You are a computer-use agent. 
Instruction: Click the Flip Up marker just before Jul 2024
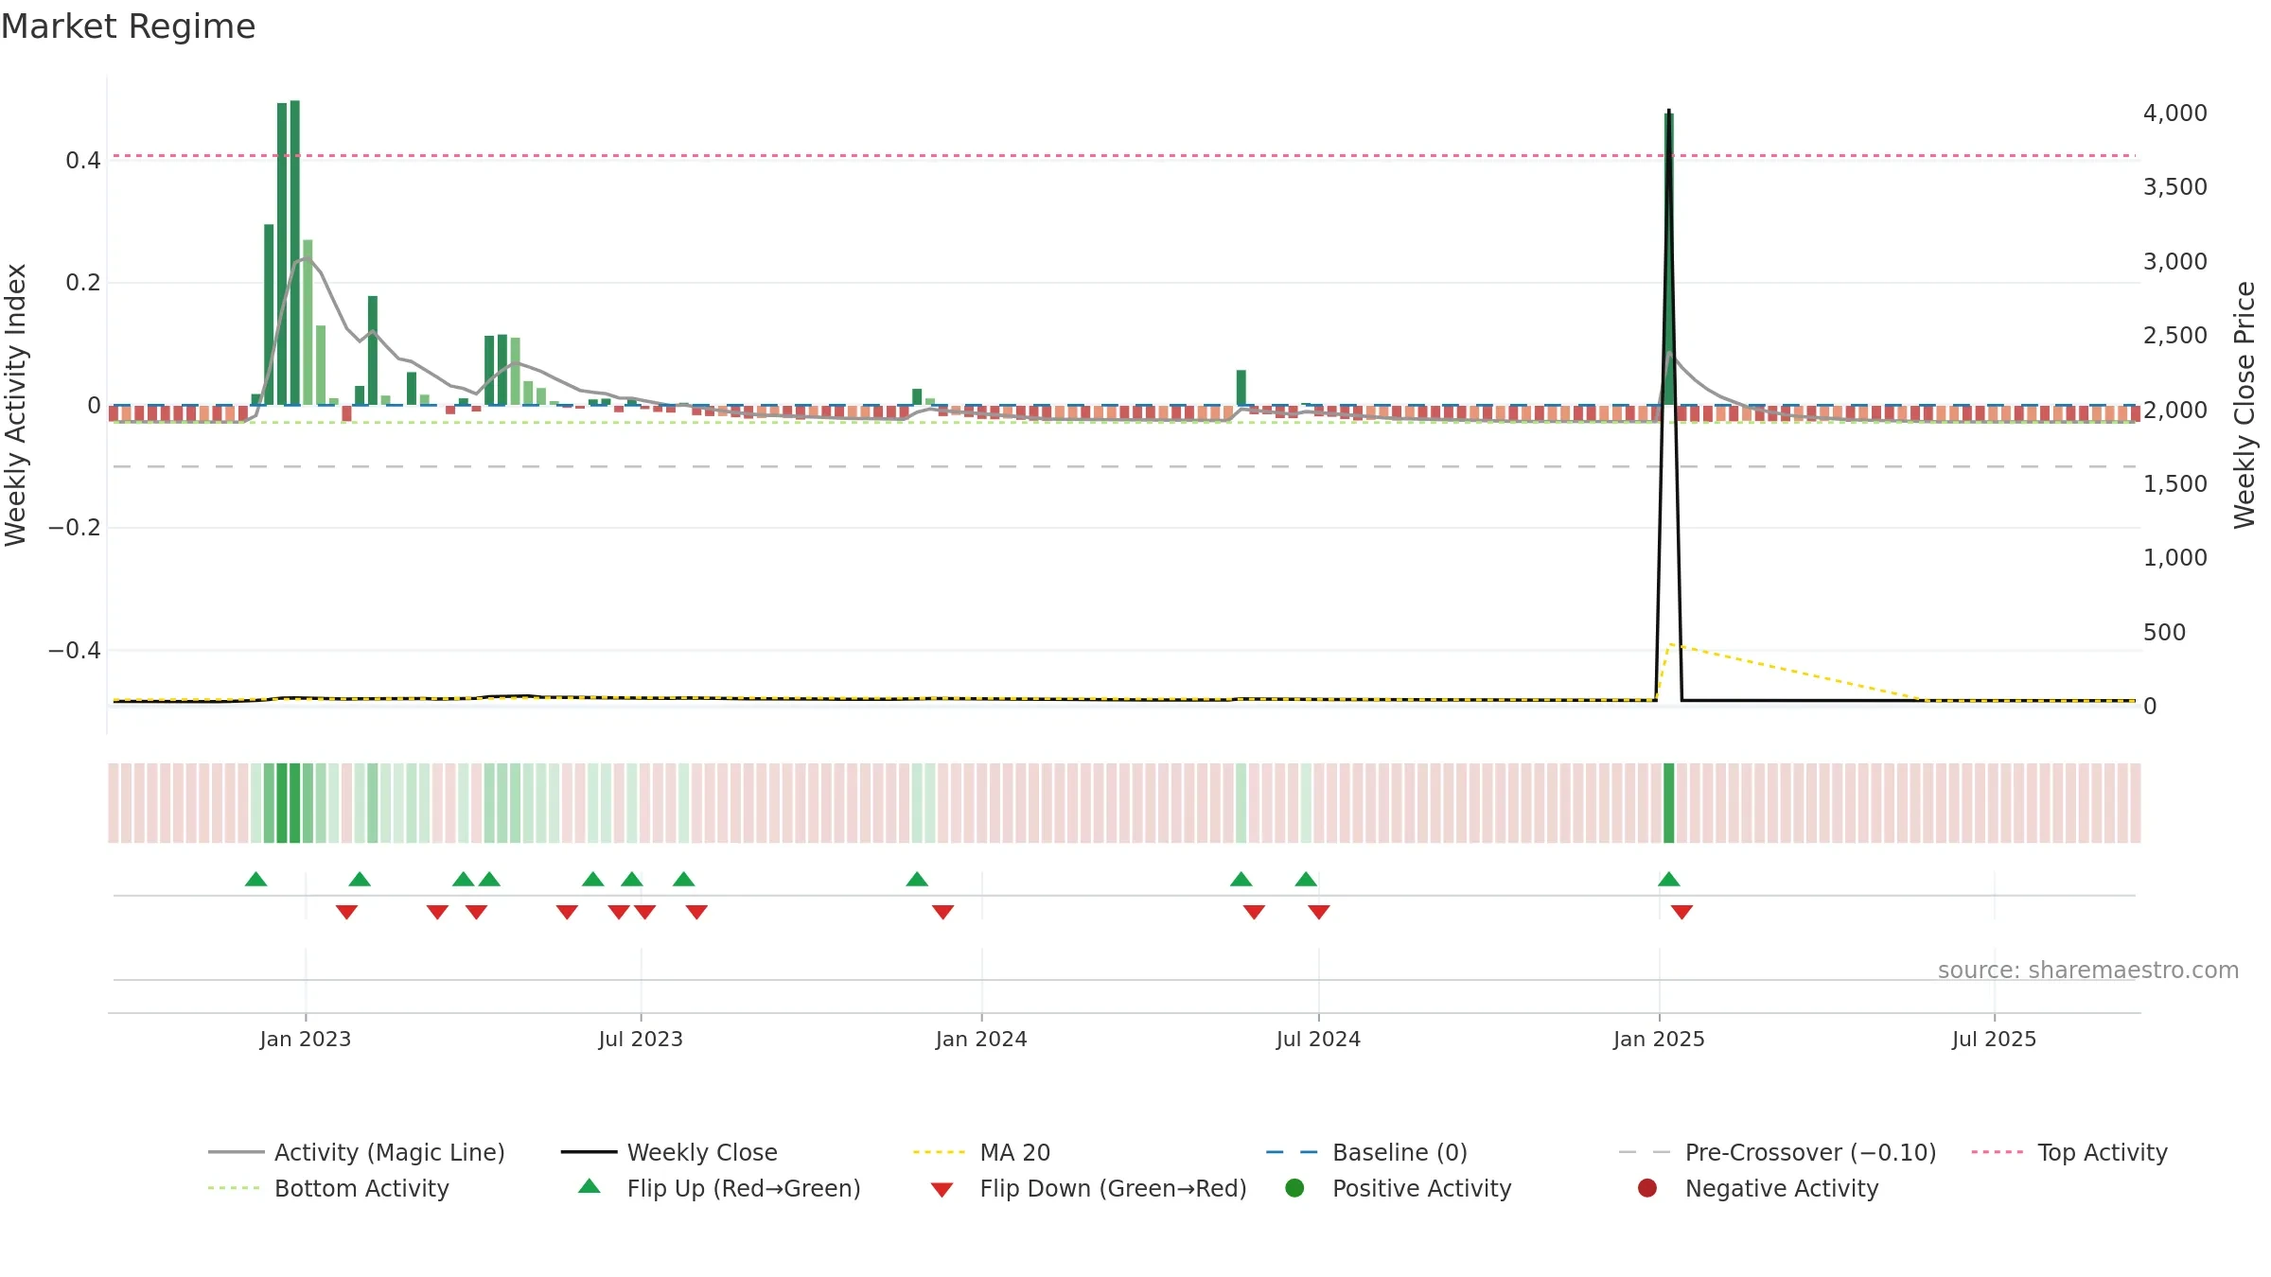coord(1306,880)
